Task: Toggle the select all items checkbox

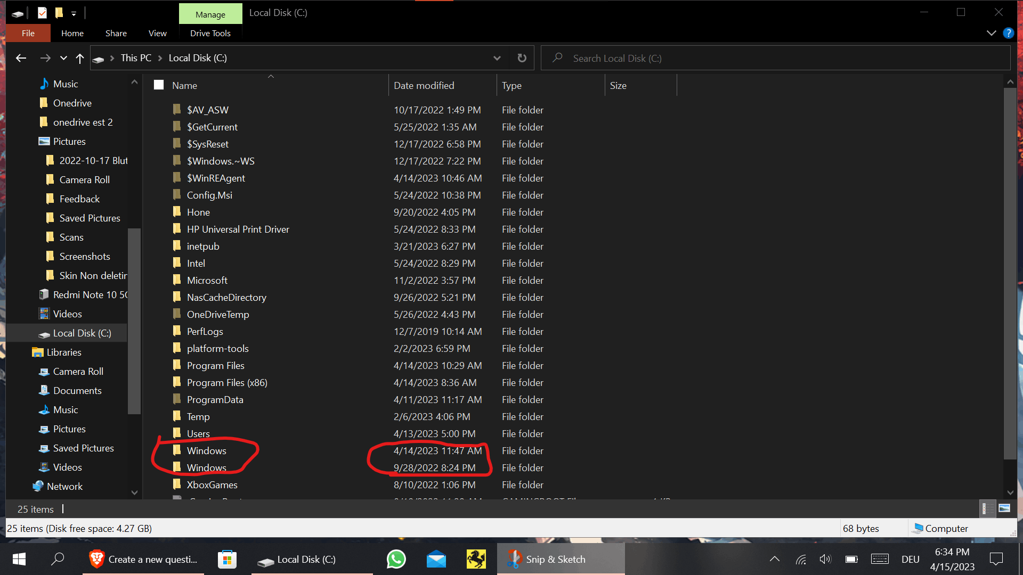Action: pos(159,85)
